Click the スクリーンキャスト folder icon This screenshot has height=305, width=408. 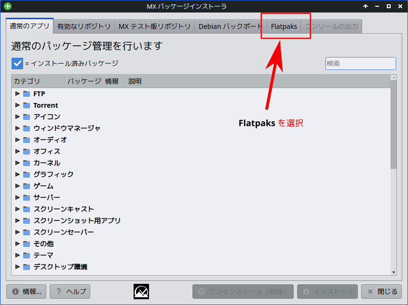click(x=27, y=209)
